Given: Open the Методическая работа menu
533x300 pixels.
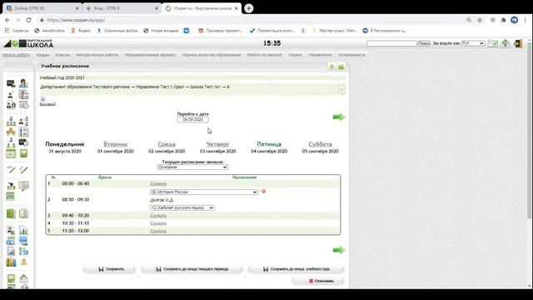Looking at the screenshot, I should 97,55.
